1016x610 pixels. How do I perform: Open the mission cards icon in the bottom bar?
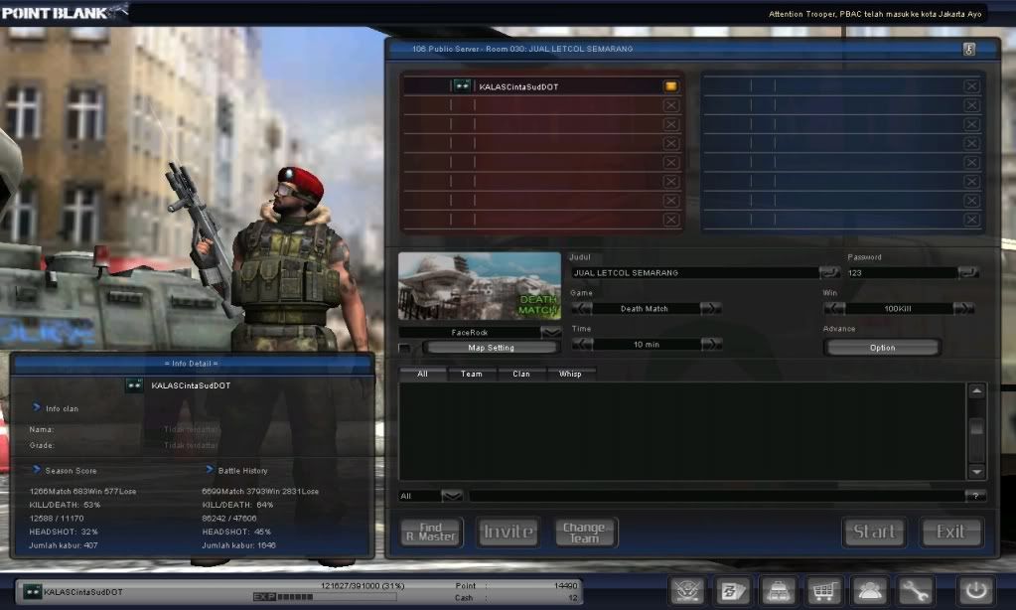[733, 590]
